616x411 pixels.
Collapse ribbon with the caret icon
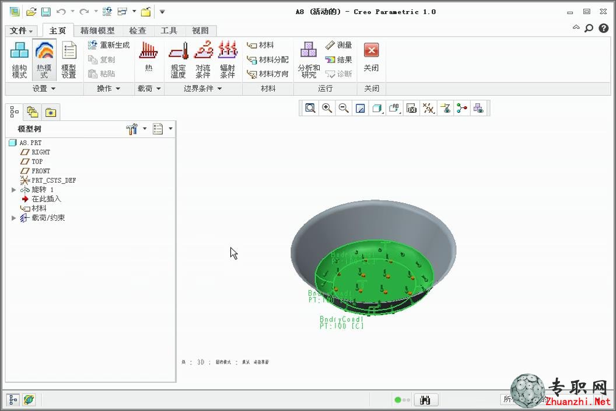click(576, 27)
